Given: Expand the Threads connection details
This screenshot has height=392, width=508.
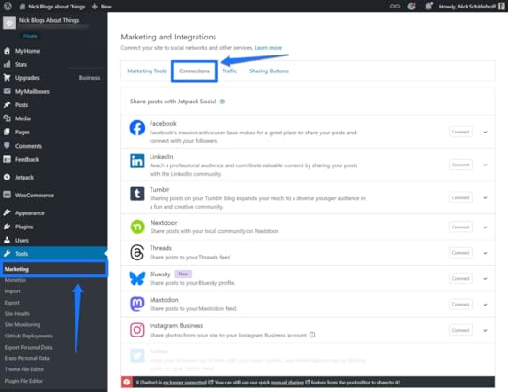Looking at the screenshot, I should (485, 253).
